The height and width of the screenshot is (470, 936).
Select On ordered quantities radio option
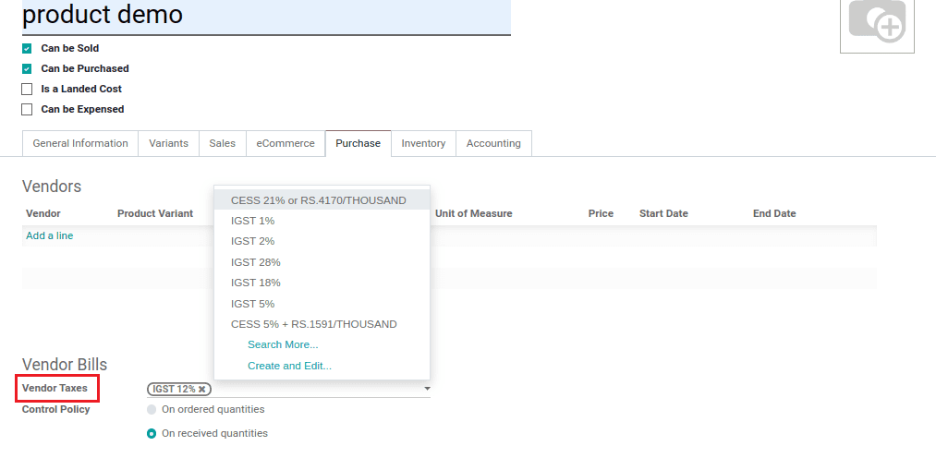pos(152,409)
